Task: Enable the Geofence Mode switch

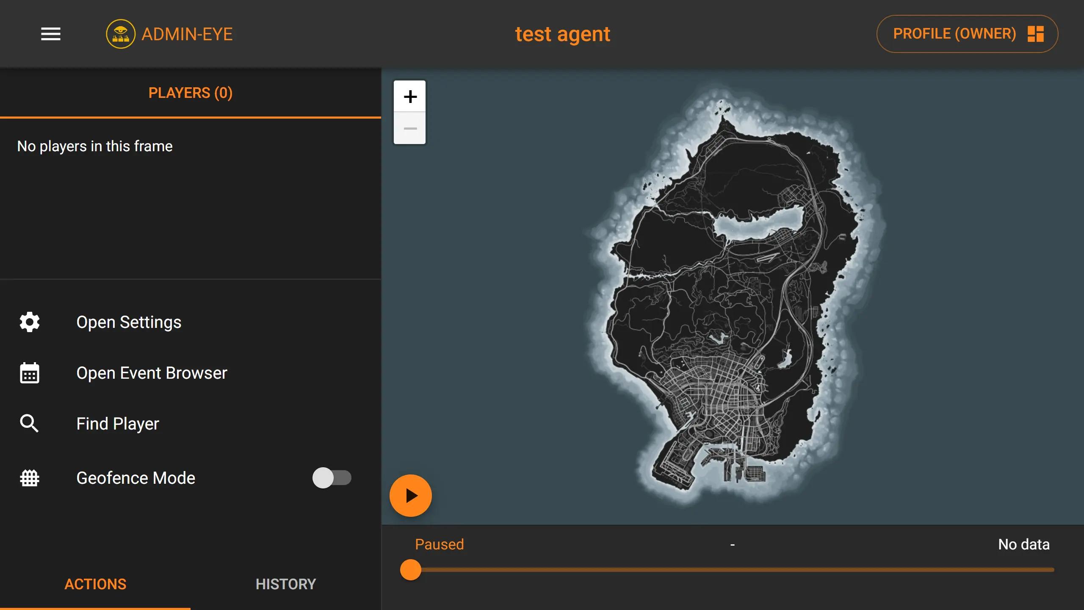Action: tap(332, 478)
